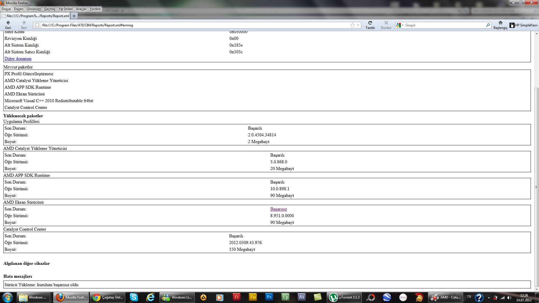Open the green notes taskbar icon

318,297
